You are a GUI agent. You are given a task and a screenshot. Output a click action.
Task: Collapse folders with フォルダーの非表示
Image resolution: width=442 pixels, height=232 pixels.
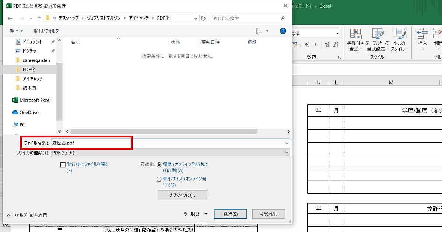(x=27, y=215)
